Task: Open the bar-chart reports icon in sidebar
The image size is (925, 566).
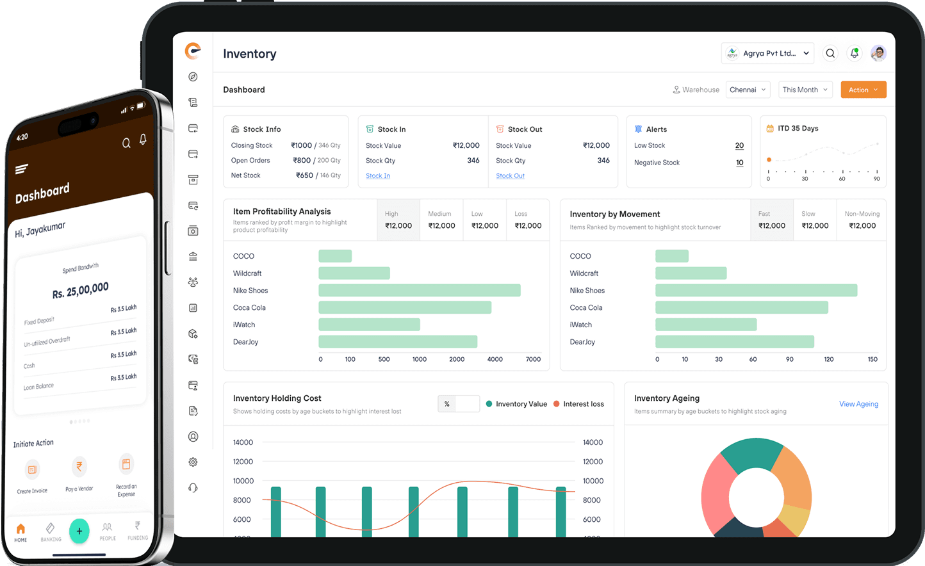Action: 193,307
